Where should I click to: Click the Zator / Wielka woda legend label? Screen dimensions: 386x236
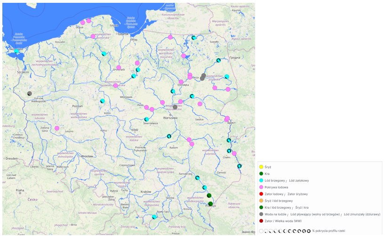click(x=284, y=220)
